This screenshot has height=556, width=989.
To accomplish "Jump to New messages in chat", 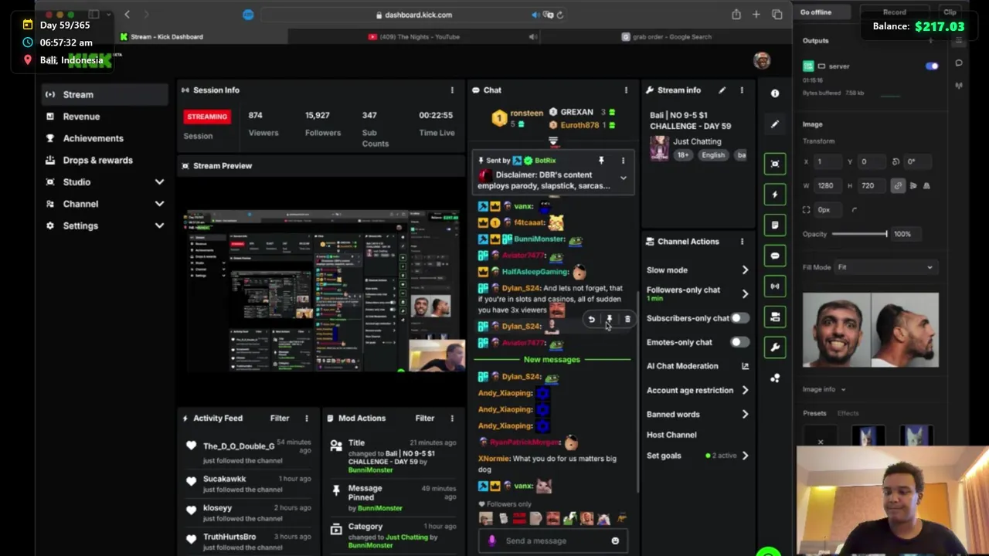I will pyautogui.click(x=552, y=360).
